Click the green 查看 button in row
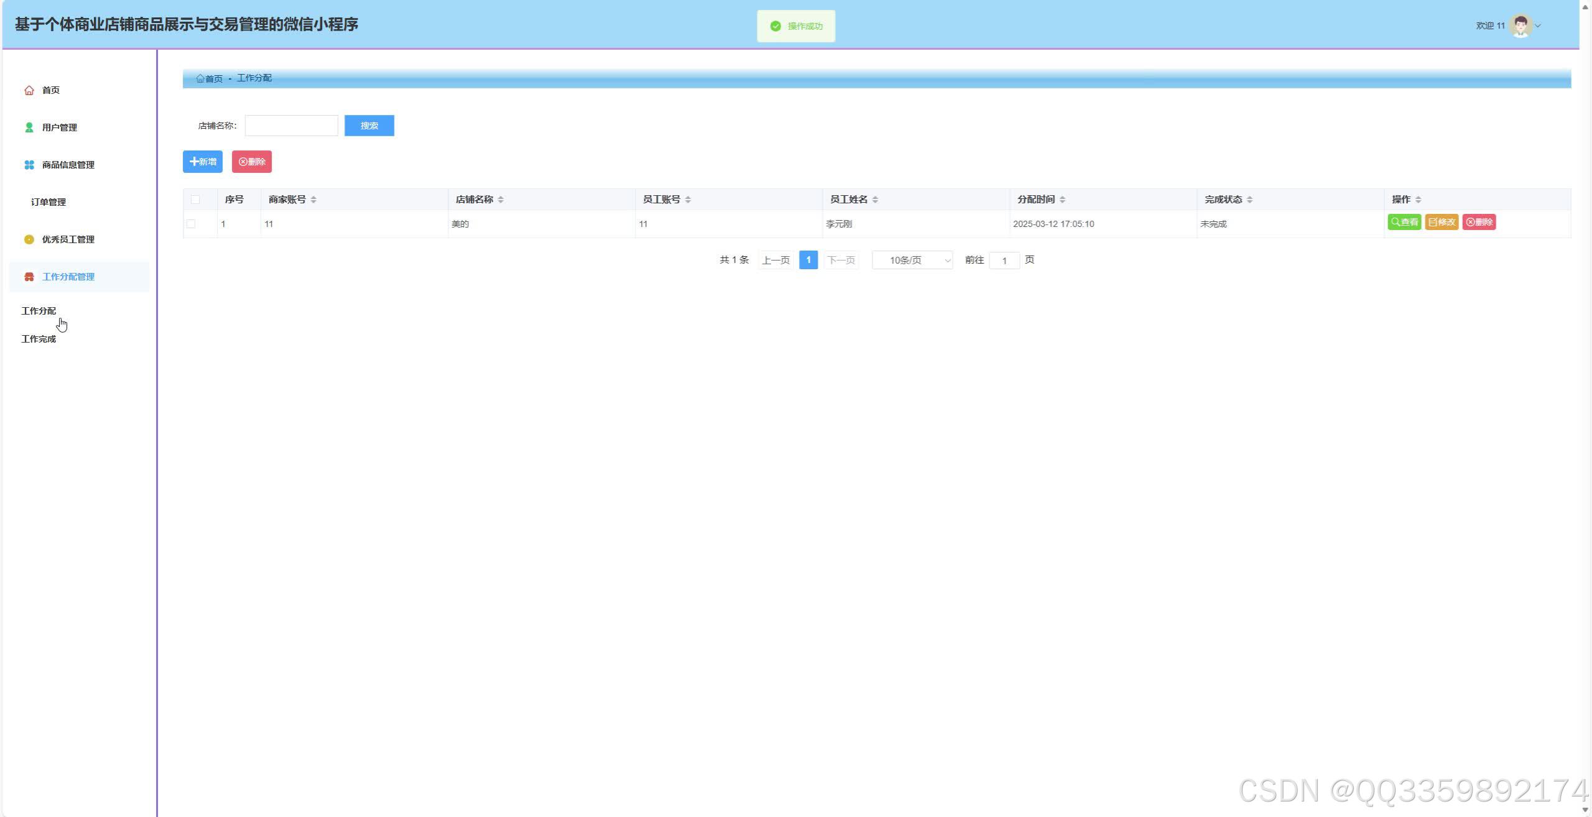The width and height of the screenshot is (1592, 817). tap(1404, 222)
